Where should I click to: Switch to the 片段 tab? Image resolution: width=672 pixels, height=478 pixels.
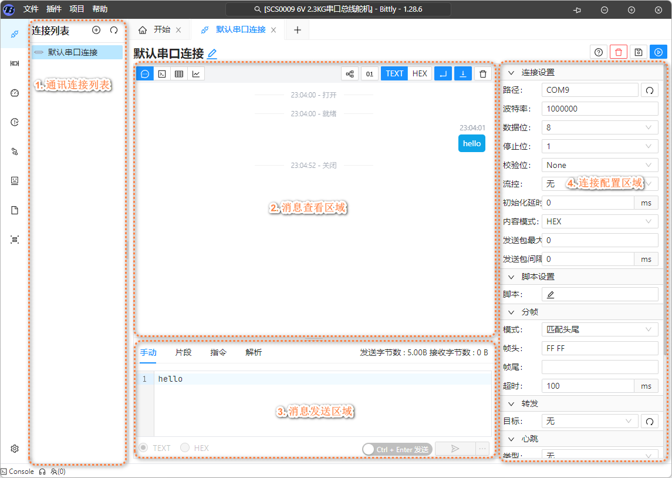[183, 352]
